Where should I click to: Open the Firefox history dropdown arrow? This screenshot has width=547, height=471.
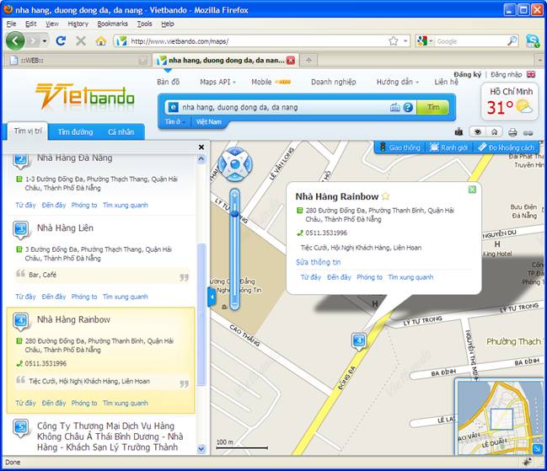click(x=45, y=41)
